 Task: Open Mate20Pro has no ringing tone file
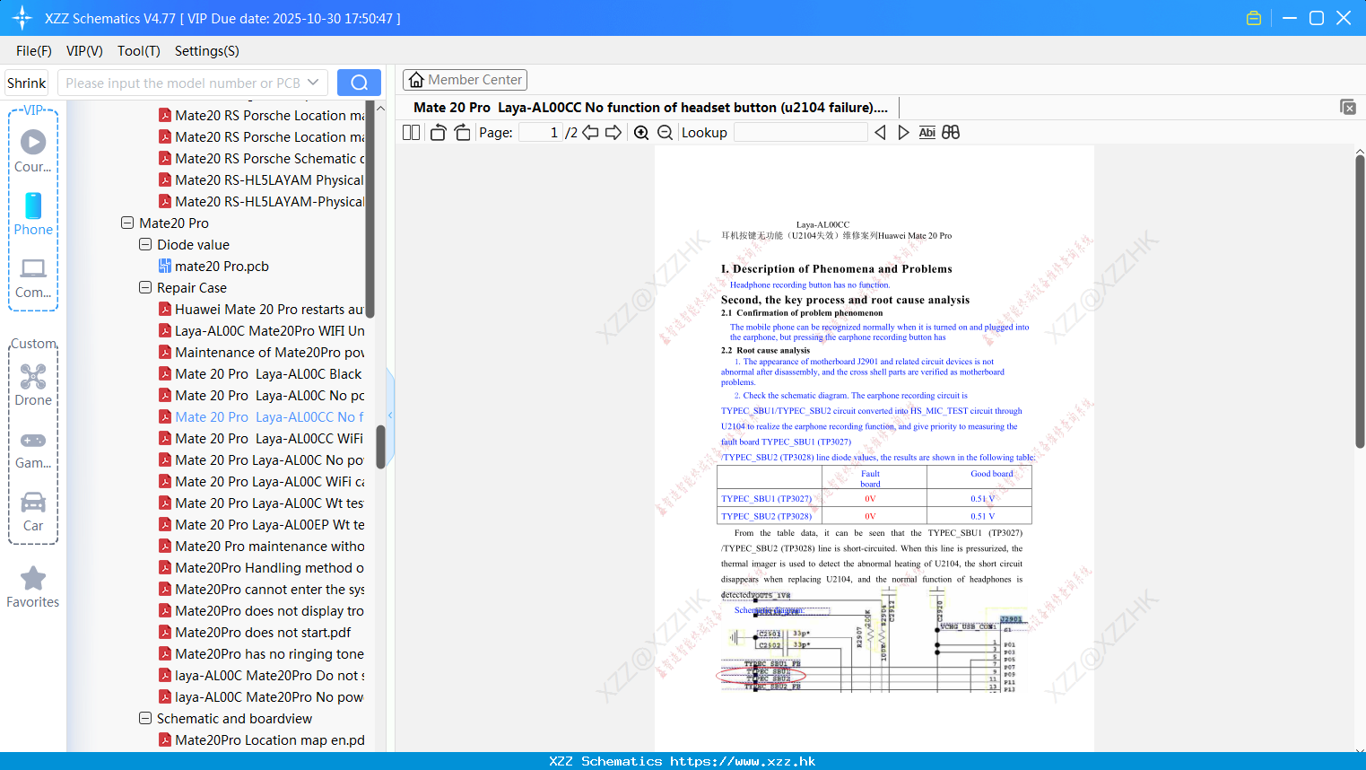point(261,653)
